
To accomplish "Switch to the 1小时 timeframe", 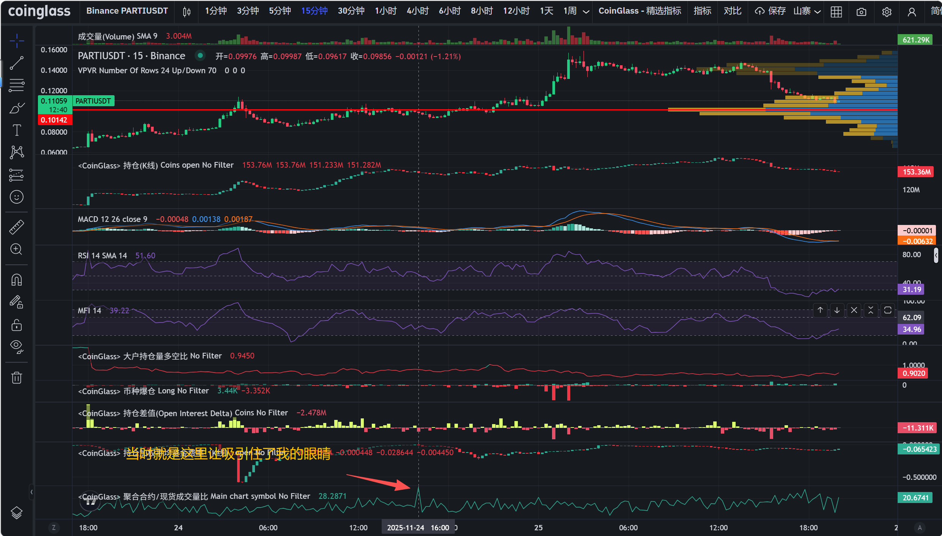I will 385,11.
